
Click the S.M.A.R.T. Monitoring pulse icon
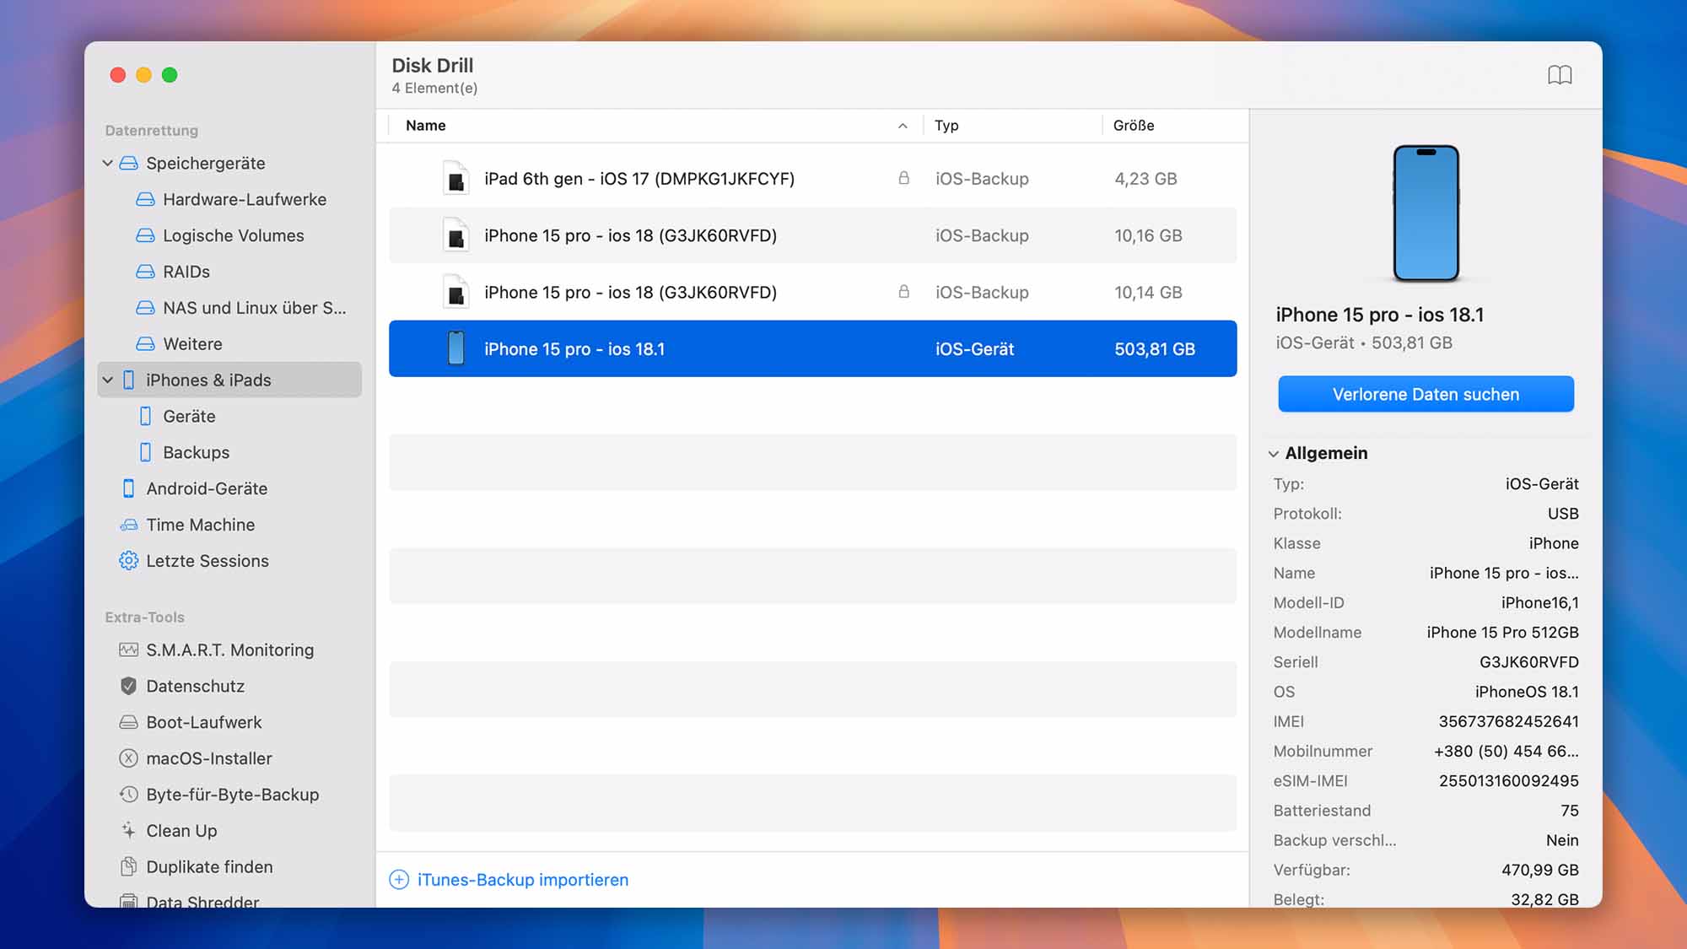[x=128, y=650]
